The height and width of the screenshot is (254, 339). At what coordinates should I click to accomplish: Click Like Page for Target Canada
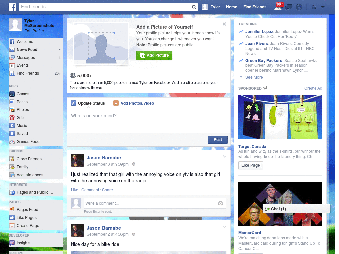[x=250, y=165]
